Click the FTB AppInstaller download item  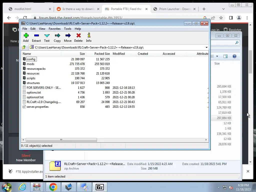26,171
